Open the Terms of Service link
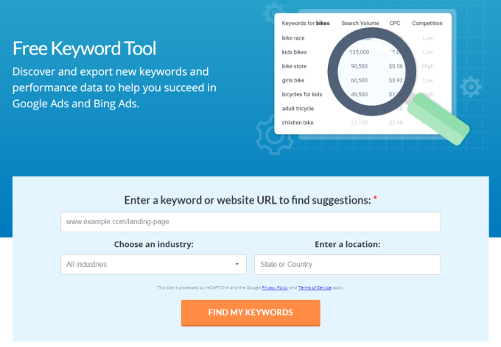 click(x=315, y=287)
